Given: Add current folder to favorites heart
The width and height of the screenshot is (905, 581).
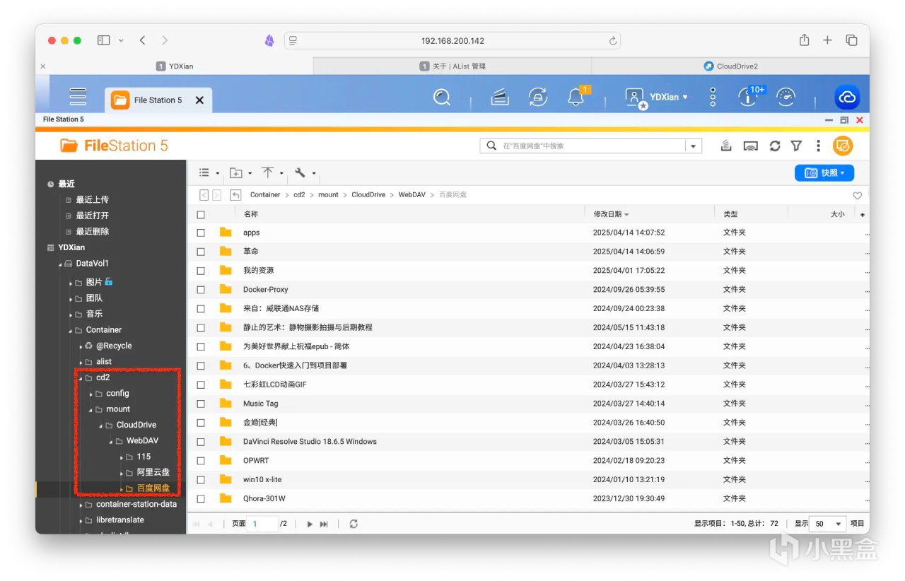Looking at the screenshot, I should pyautogui.click(x=857, y=195).
